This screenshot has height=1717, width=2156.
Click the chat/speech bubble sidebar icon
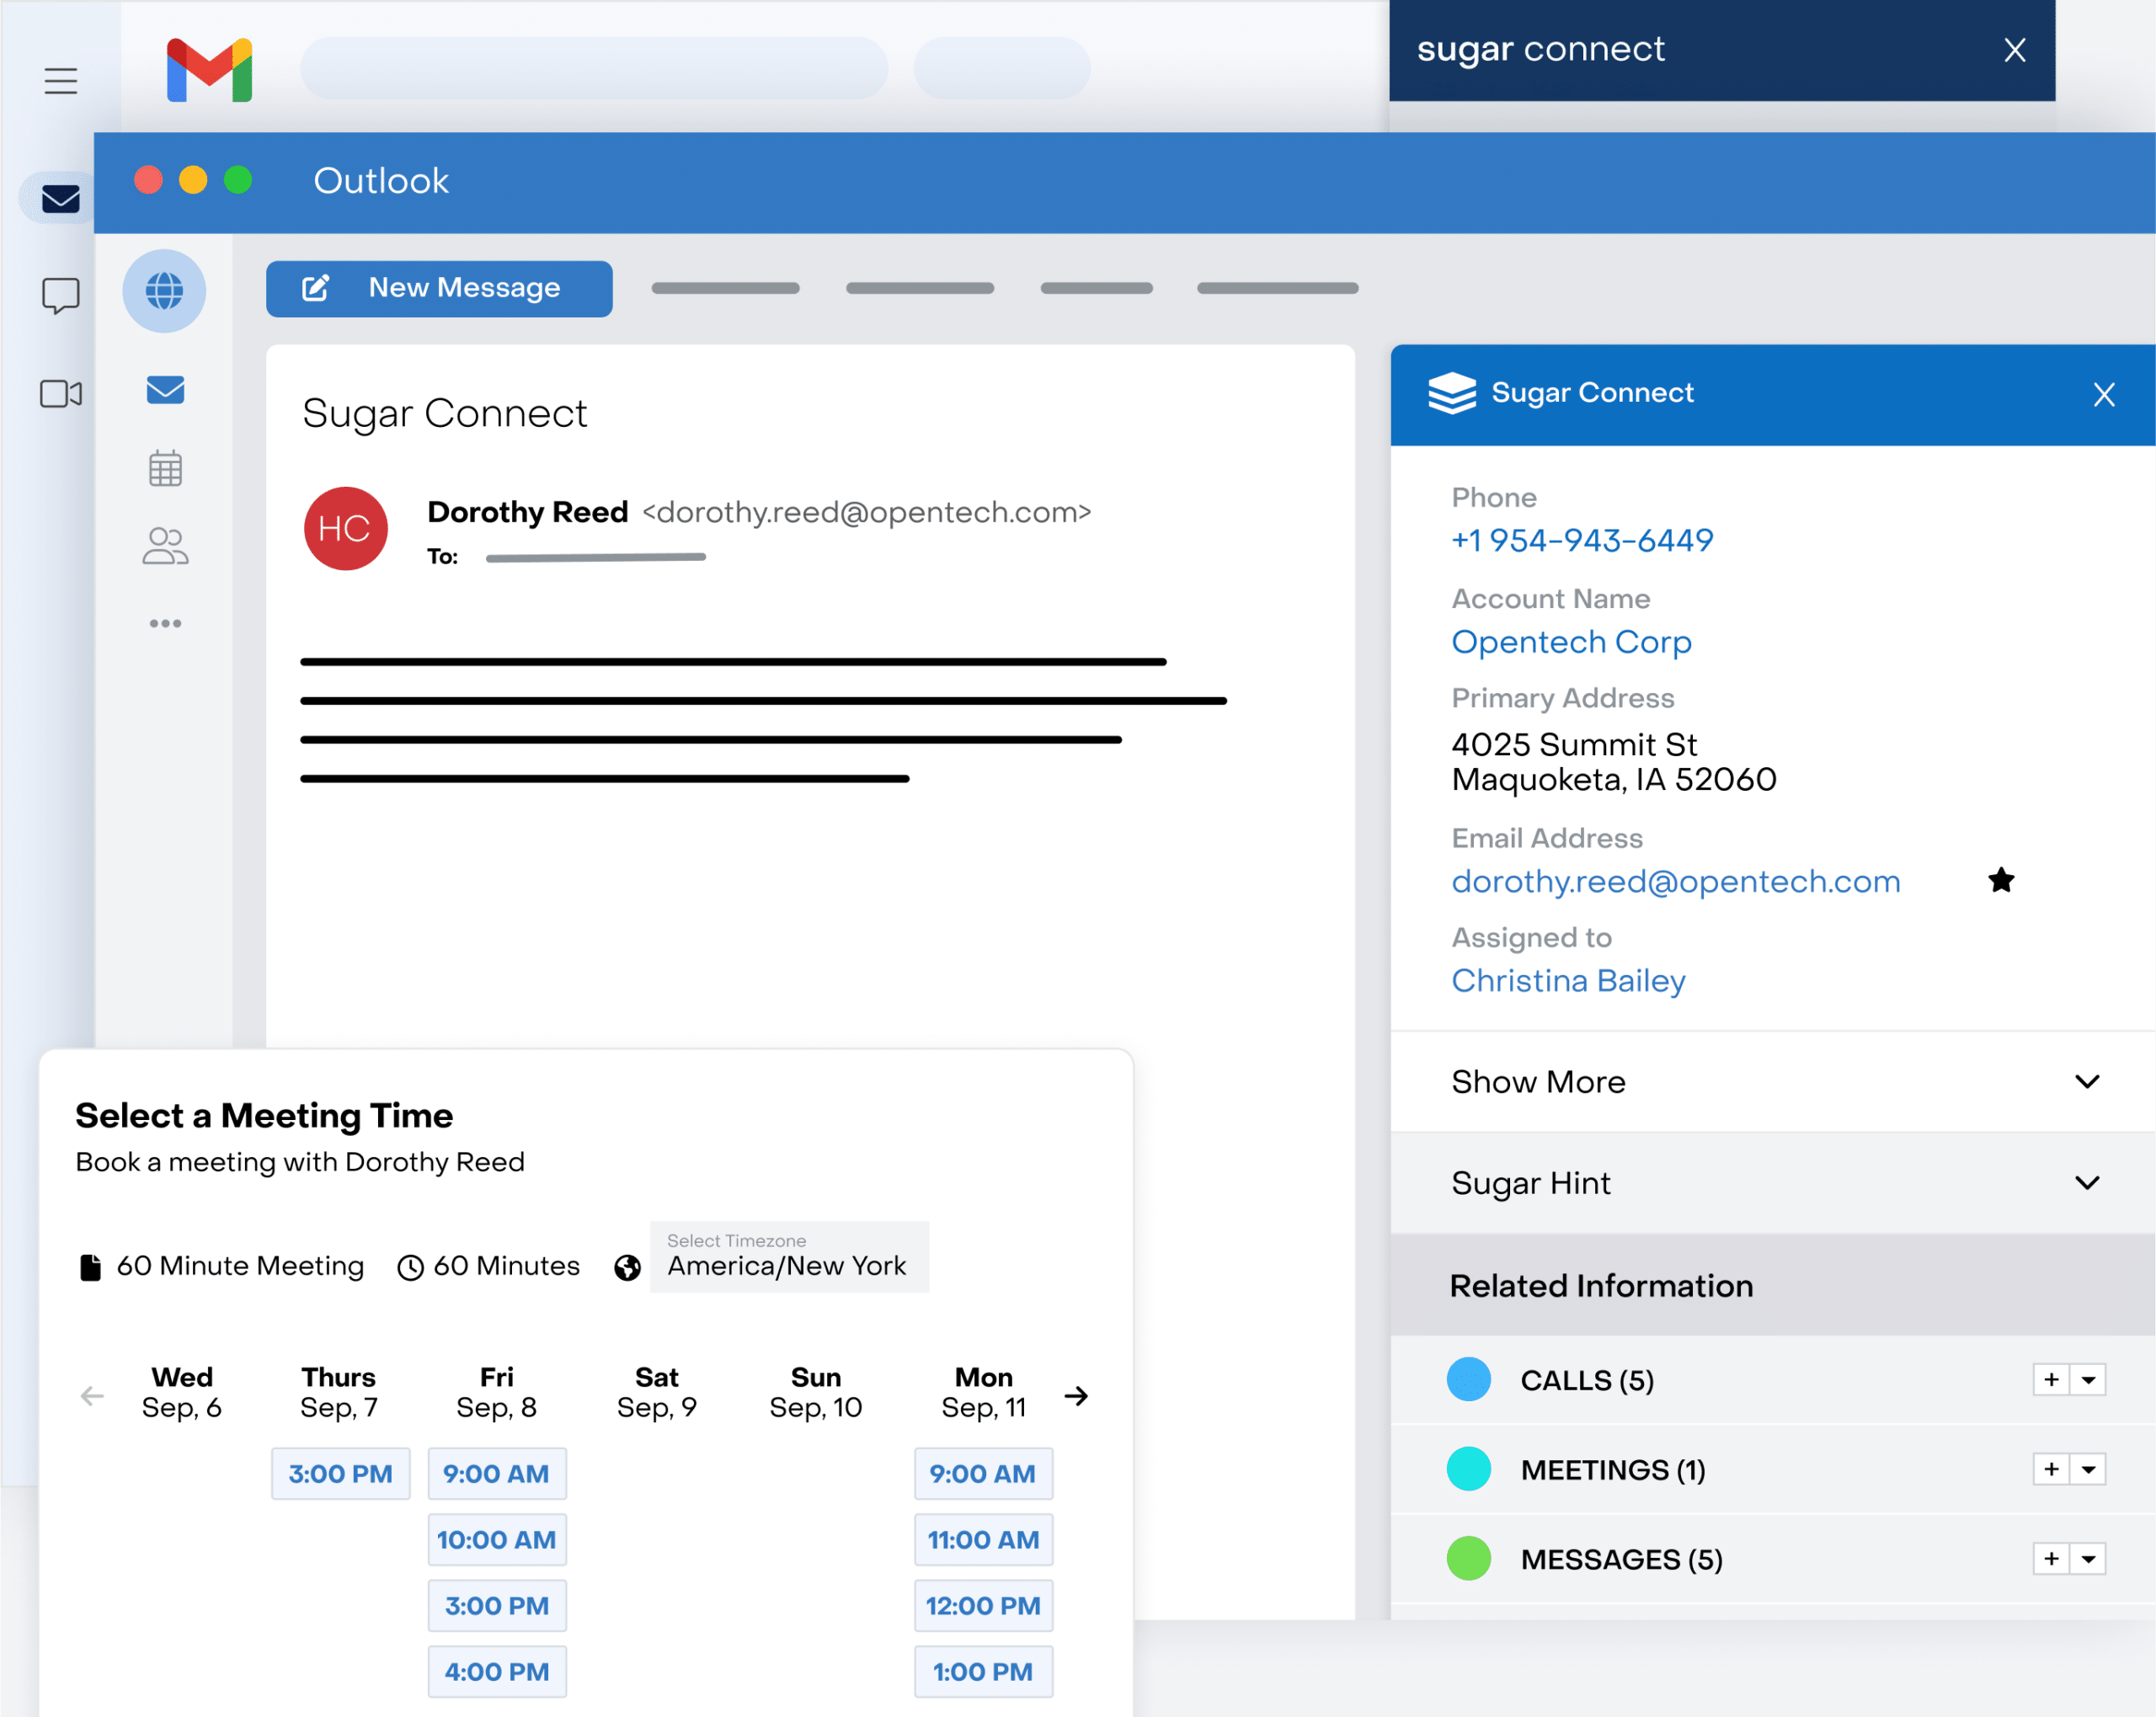coord(58,296)
